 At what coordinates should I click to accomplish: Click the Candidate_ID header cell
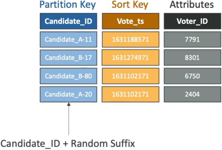tap(68, 21)
